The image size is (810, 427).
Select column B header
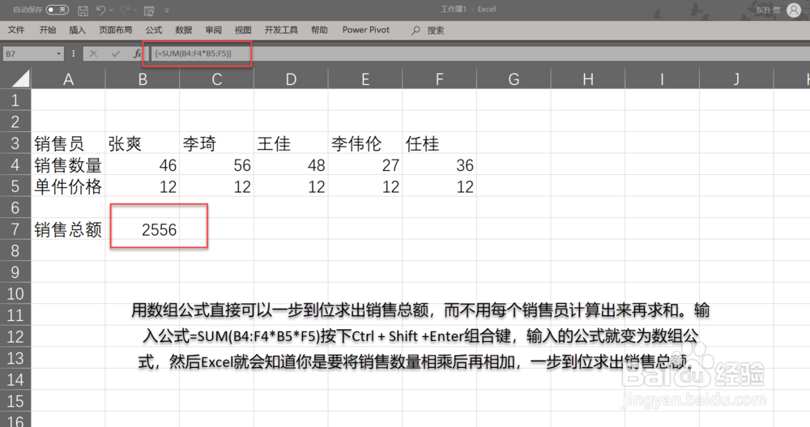pos(143,79)
